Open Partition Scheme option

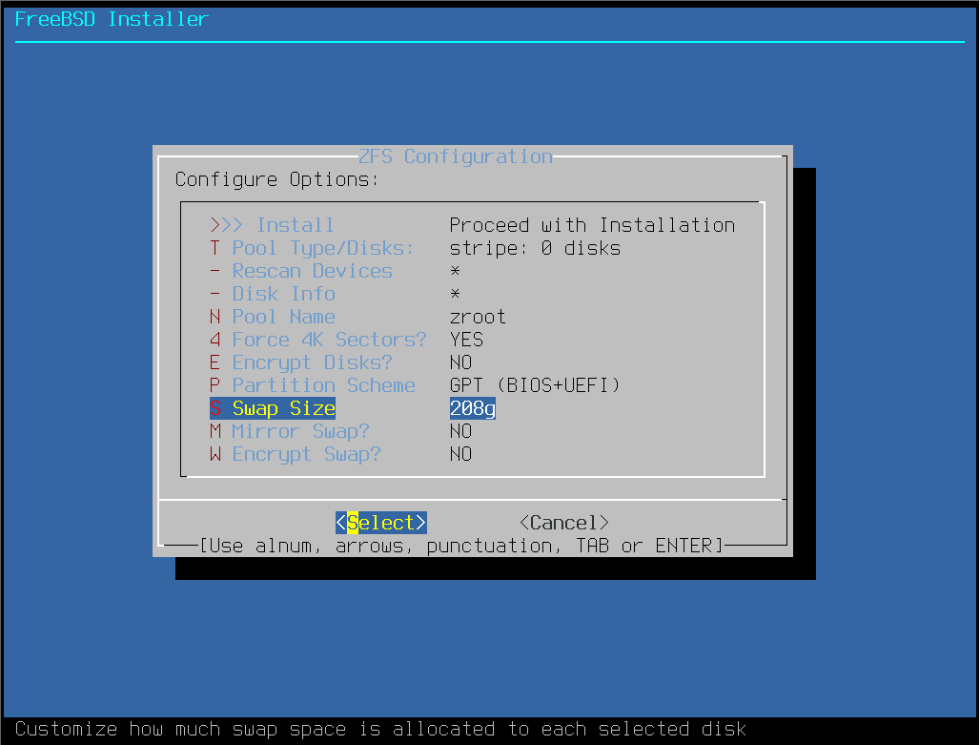(313, 385)
